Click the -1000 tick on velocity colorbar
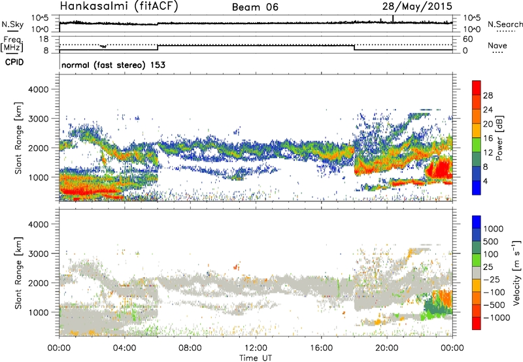Screen dimensions: 523x362 coord(496,318)
